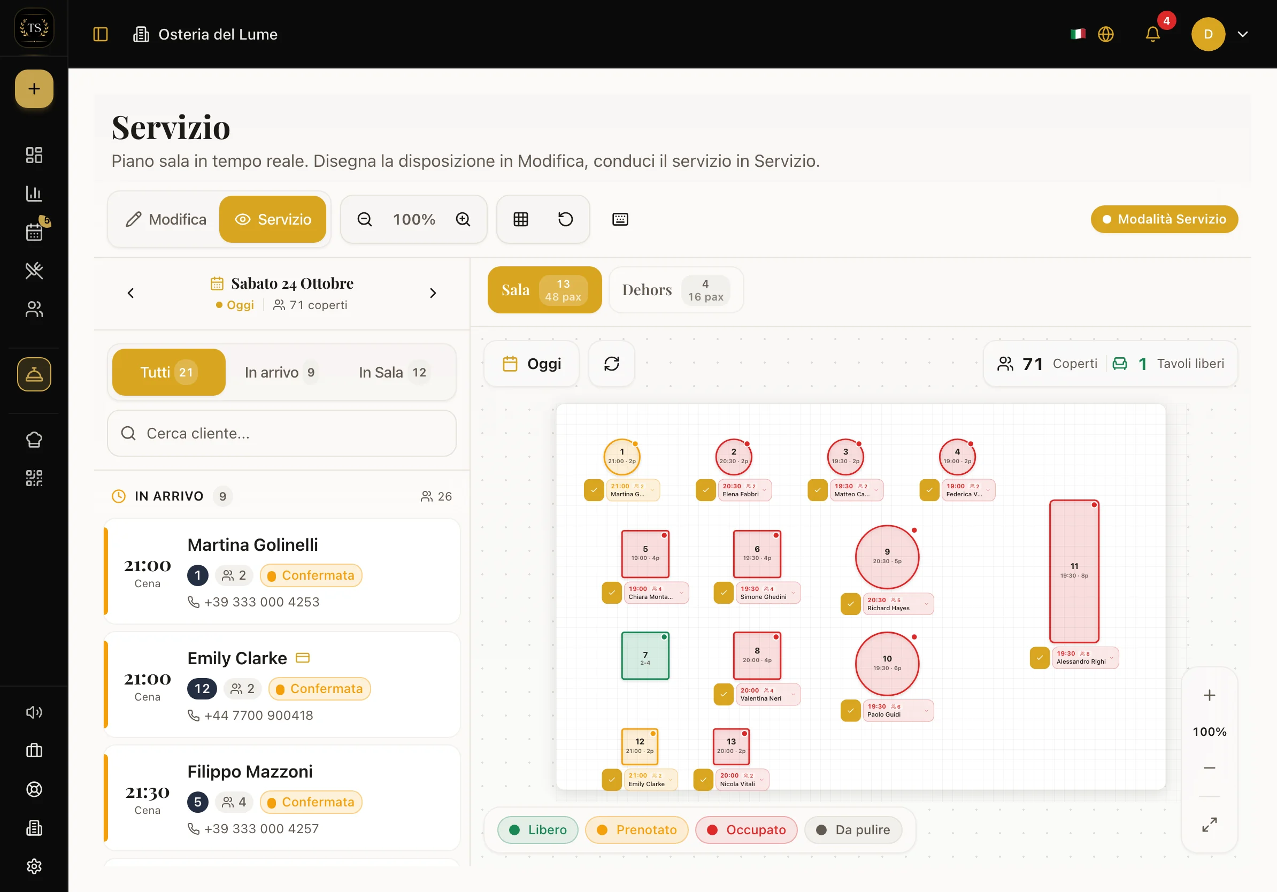Toggle the sidebar panel icon
1277x892 pixels.
[x=101, y=34]
